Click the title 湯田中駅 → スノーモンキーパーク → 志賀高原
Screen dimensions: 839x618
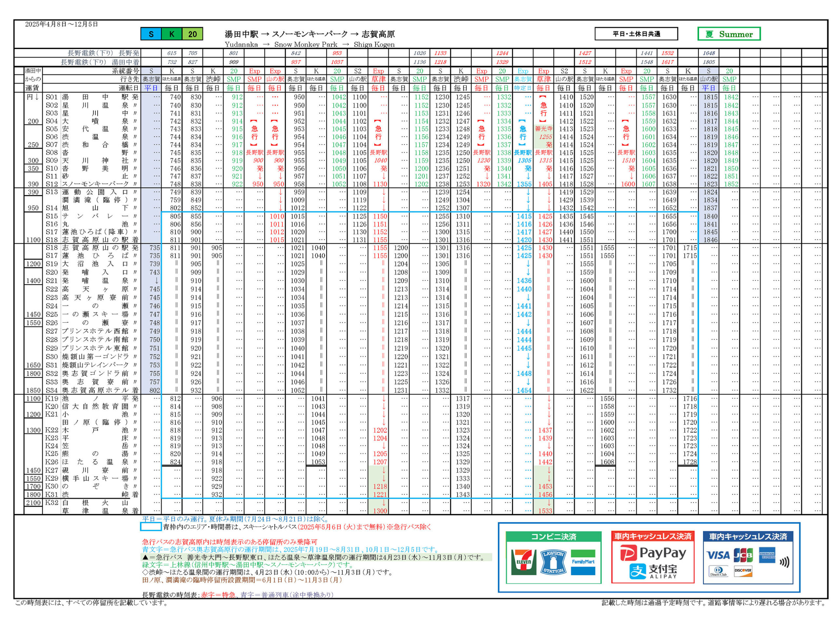(x=310, y=34)
